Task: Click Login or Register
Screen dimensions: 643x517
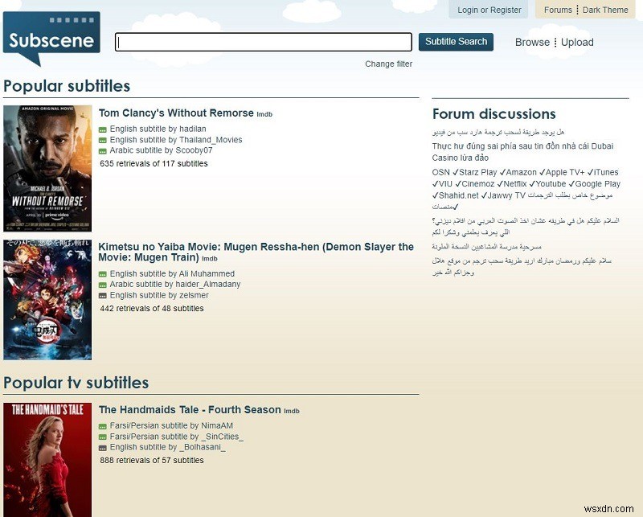Action: [x=489, y=10]
